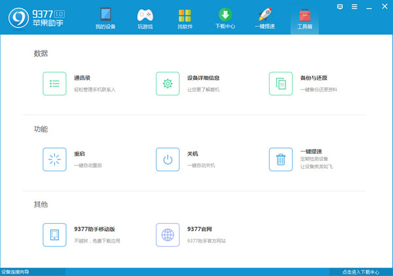Open the 下载中心 tab
Screen dimensions: 393x276
coord(225,18)
